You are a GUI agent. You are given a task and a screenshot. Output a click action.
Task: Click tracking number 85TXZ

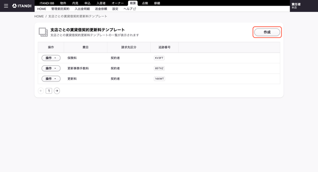pyautogui.click(x=159, y=68)
